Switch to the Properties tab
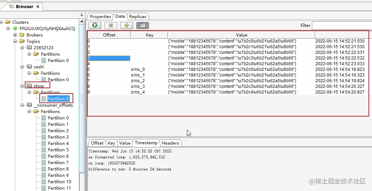Screen dimensions: 372x191 (100, 16)
